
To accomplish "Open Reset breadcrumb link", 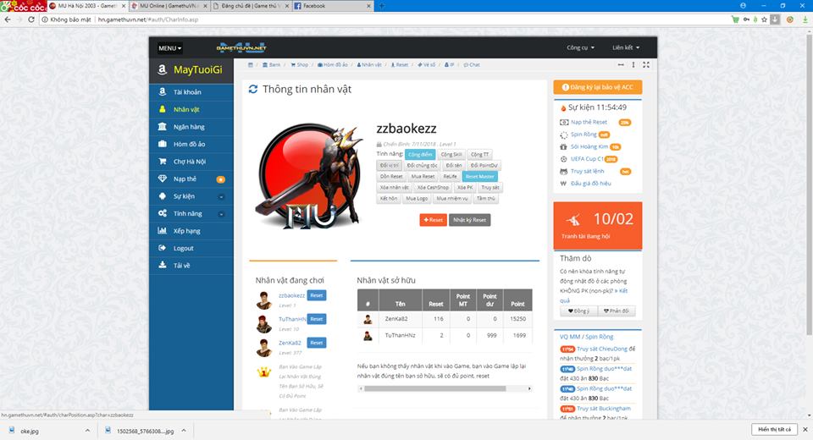I will (399, 65).
